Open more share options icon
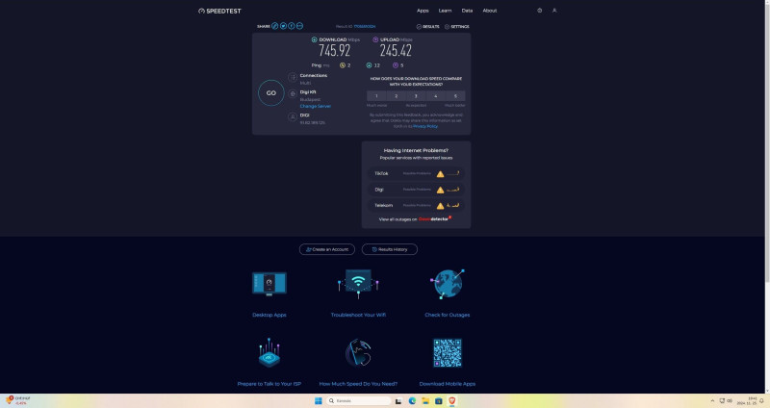The height and width of the screenshot is (408, 770). [299, 26]
